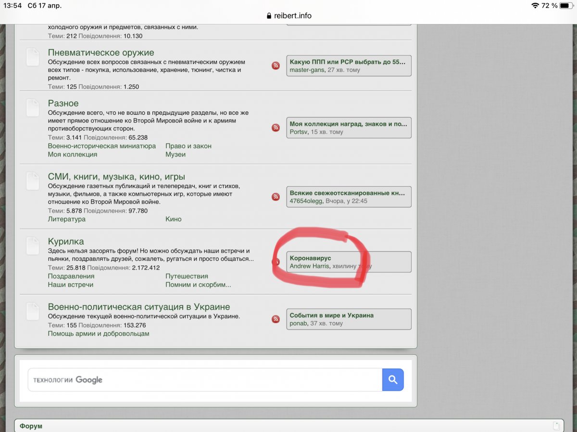Click the page icon in Форум bar
This screenshot has height=432, width=577.
pyautogui.click(x=556, y=426)
